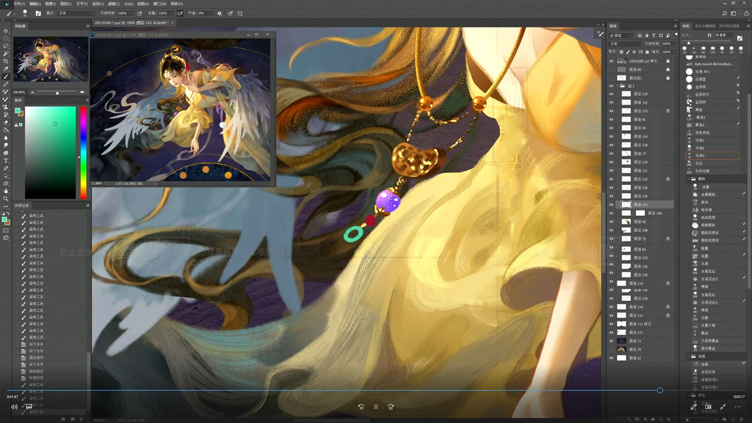This screenshot has width=752, height=423.
Task: Toggle visibility of 图层 61
Action: point(611,358)
